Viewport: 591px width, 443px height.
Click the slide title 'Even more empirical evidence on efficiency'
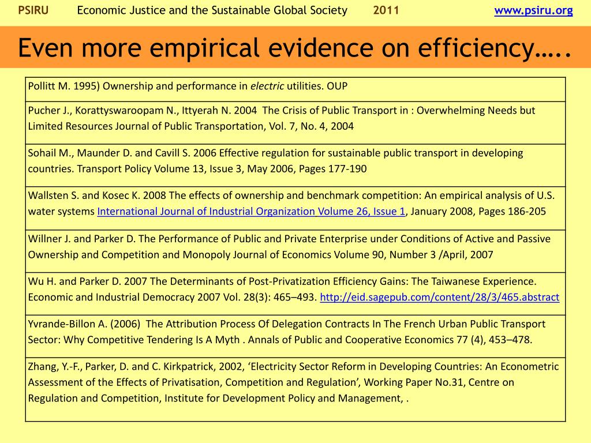click(295, 48)
